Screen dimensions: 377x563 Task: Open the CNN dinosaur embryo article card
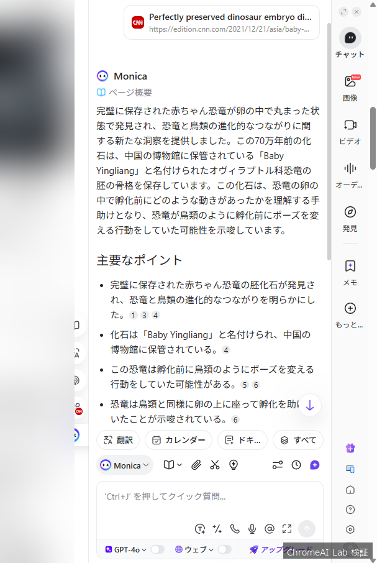click(x=222, y=22)
